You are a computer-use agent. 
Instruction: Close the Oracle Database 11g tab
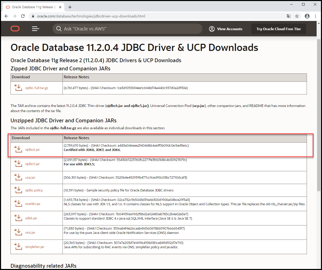[x=60, y=7]
